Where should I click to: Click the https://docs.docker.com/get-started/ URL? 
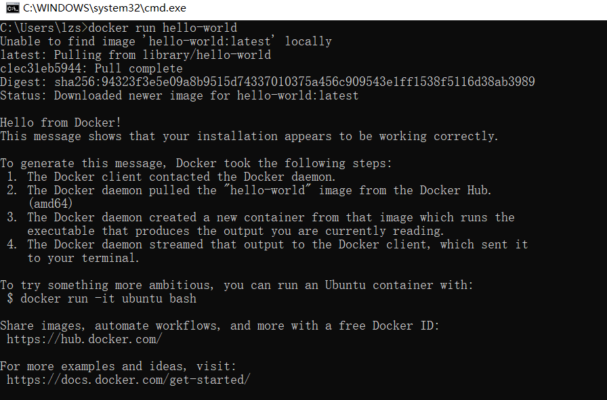(x=129, y=380)
